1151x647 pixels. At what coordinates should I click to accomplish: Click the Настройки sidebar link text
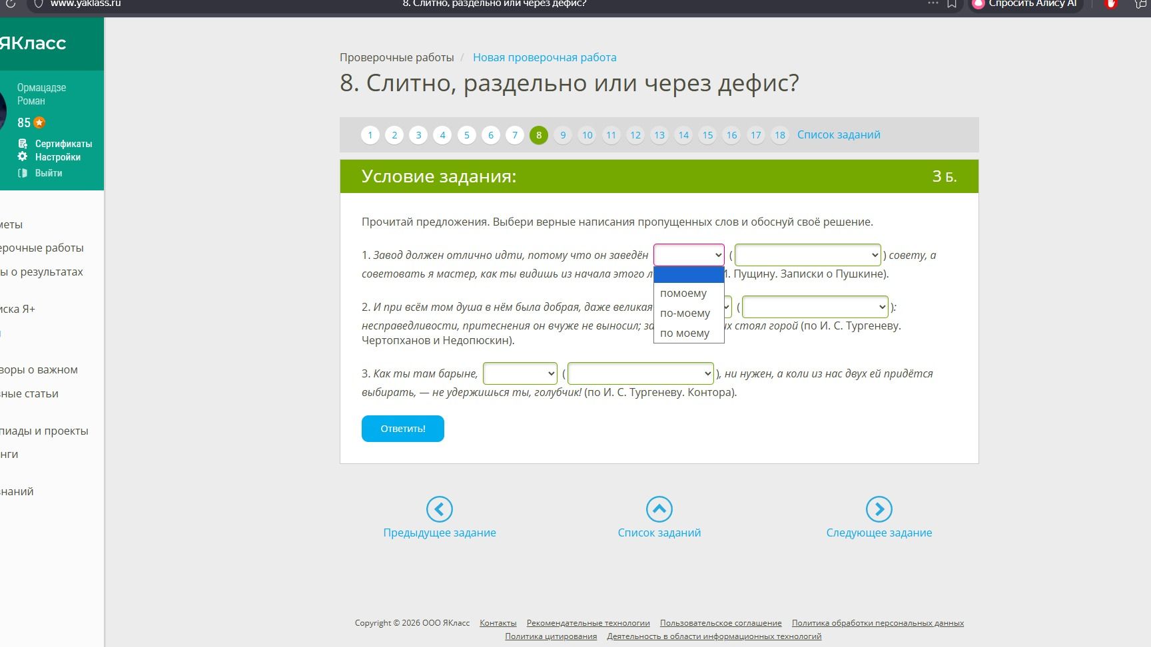coord(58,157)
